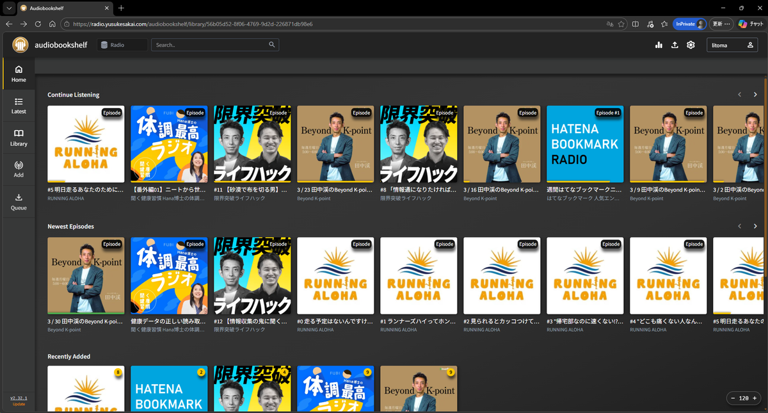Show previous Continue Listening items arrow
The width and height of the screenshot is (768, 413).
coord(740,95)
